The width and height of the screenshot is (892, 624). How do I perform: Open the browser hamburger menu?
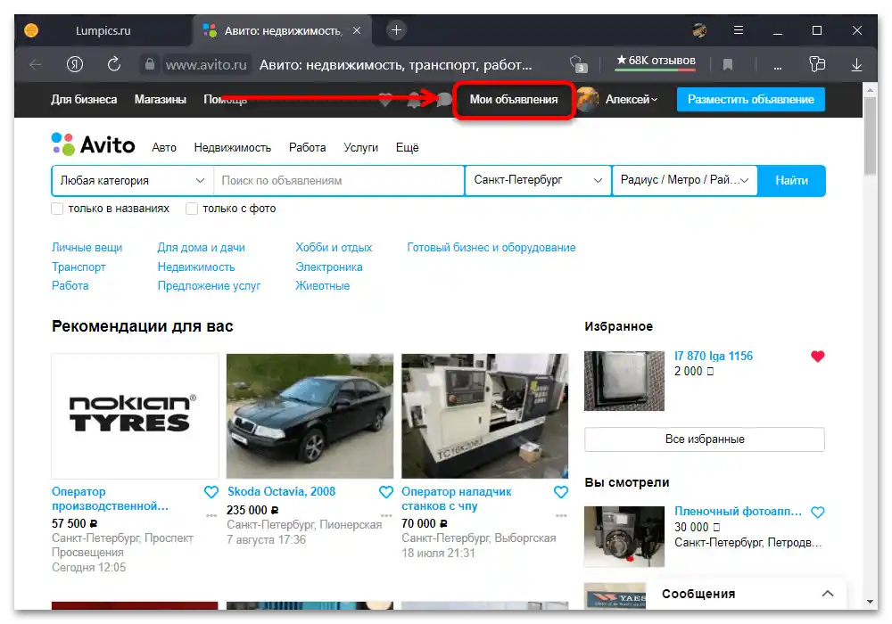pyautogui.click(x=739, y=30)
